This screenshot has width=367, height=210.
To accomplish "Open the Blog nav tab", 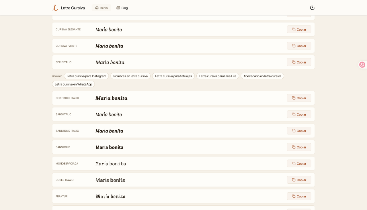I will [x=122, y=8].
